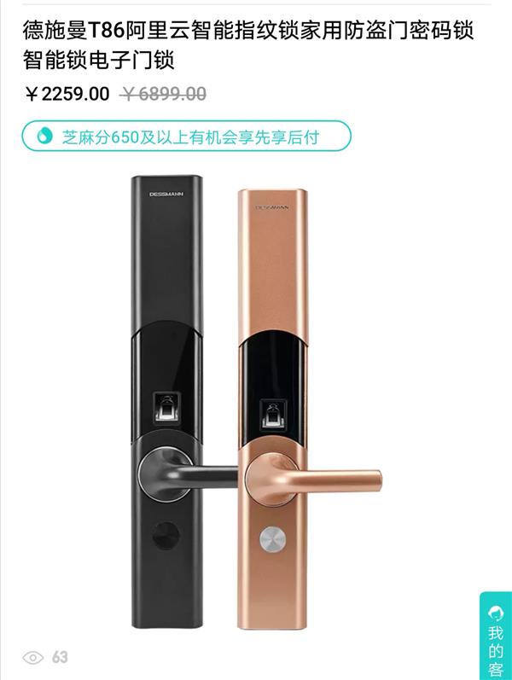The width and height of the screenshot is (512, 680).
Task: Click the black round keyhole cover
Action: coord(166,536)
